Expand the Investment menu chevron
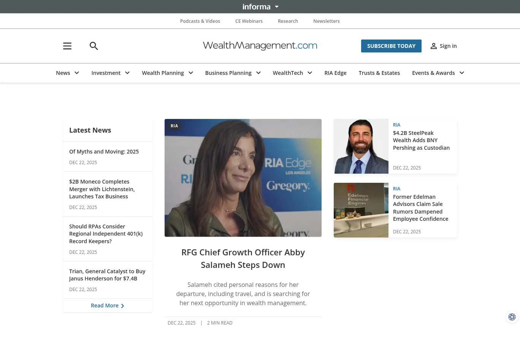 point(127,73)
